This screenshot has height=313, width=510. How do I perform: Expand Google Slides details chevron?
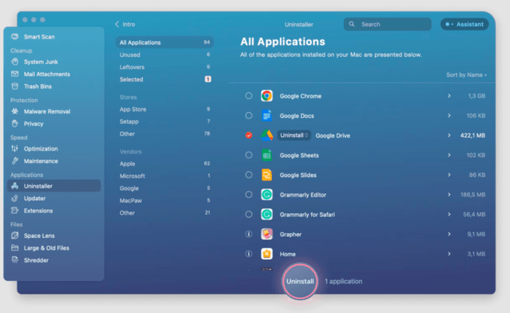[450, 175]
